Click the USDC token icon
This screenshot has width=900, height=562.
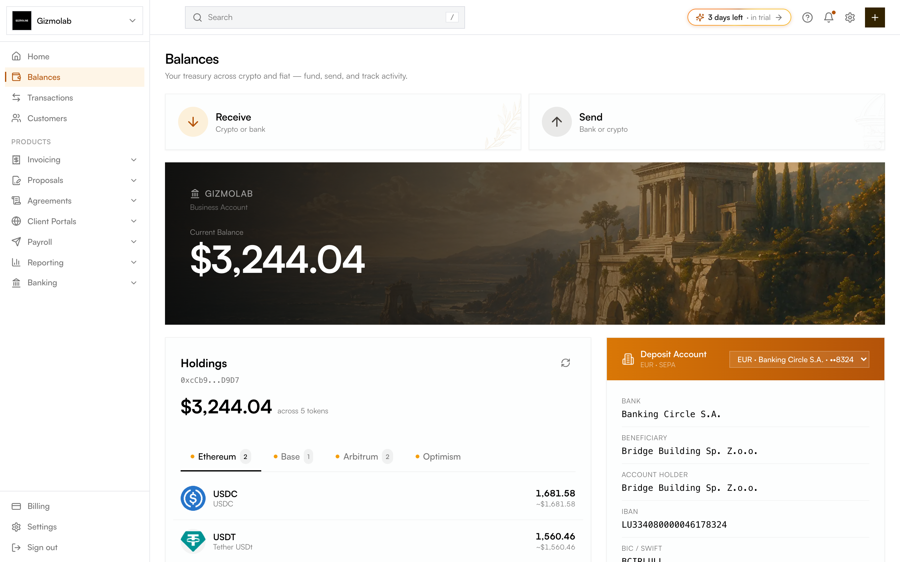click(193, 498)
